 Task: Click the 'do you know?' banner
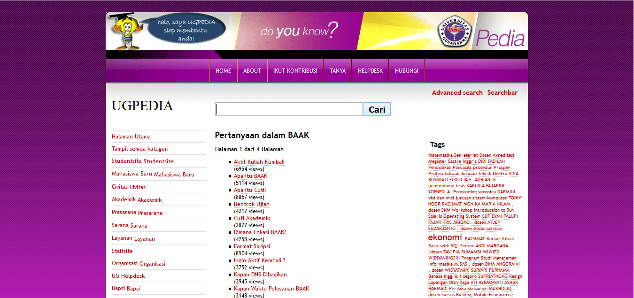(299, 31)
